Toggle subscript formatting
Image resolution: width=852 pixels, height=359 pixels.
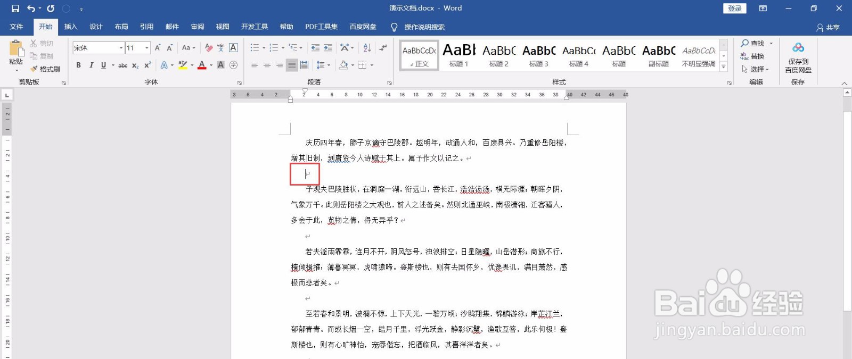(135, 65)
